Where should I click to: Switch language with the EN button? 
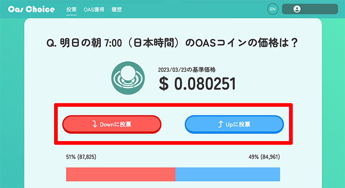(273, 9)
